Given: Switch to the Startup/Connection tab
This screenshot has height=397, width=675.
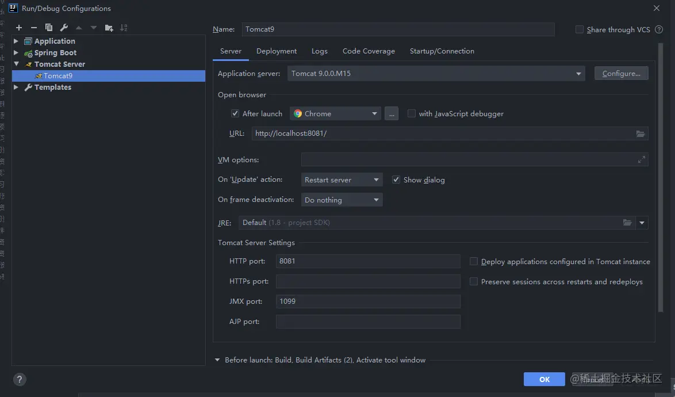Looking at the screenshot, I should (442, 51).
